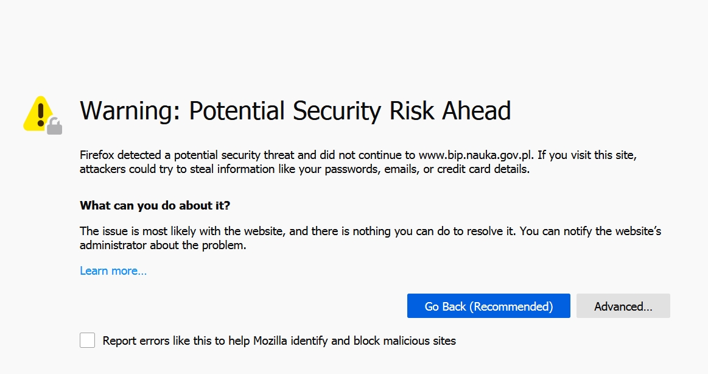This screenshot has width=708, height=374.
Task: Click the 'Report errors like this' checkbox label
Action: [279, 340]
